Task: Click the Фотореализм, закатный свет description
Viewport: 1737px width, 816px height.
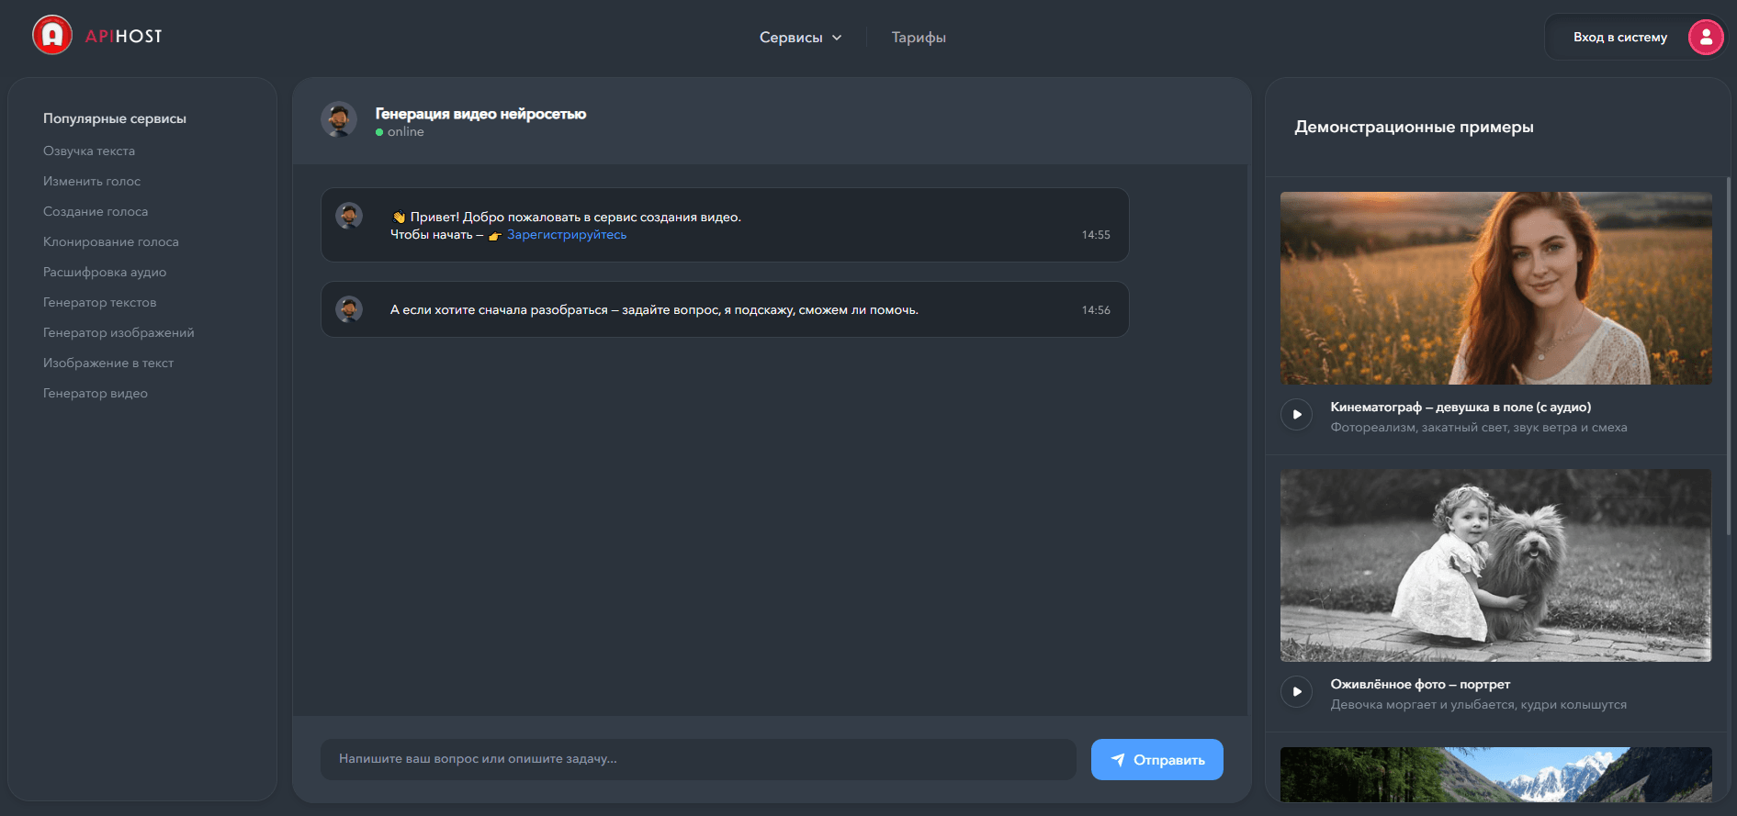Action: 1479,428
